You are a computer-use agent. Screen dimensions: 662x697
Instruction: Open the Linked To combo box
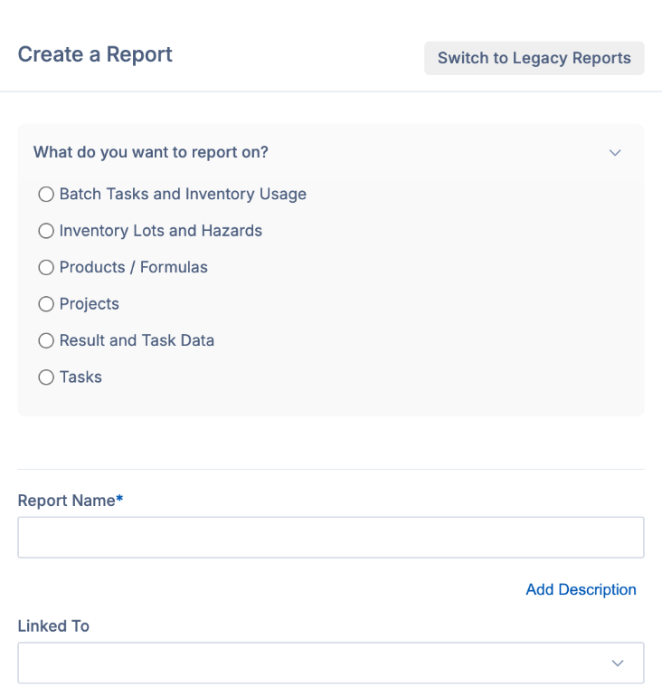(317, 664)
